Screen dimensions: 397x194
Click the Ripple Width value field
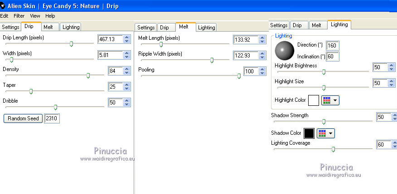246,55
